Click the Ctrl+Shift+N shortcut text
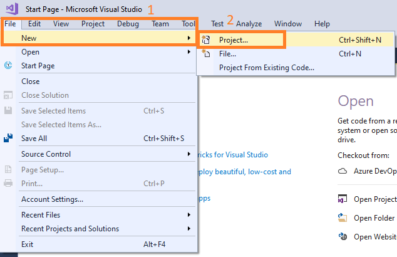The width and height of the screenshot is (397, 257). point(360,39)
